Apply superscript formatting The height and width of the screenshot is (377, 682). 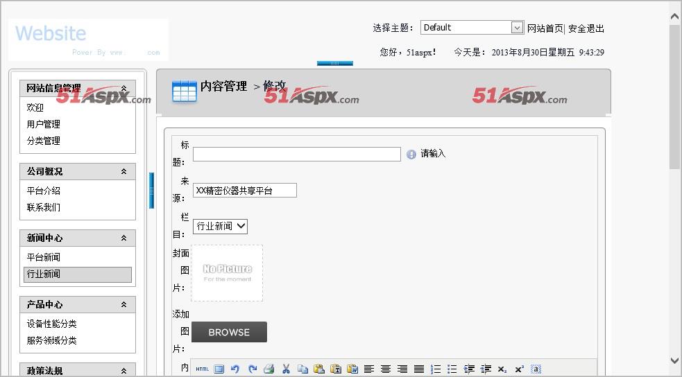(x=519, y=369)
